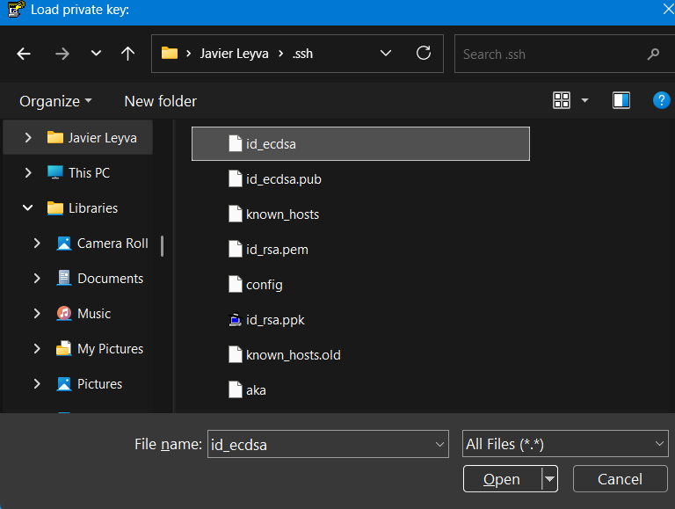Select the known_hosts file
Viewport: 675px width, 509px height.
tap(282, 215)
